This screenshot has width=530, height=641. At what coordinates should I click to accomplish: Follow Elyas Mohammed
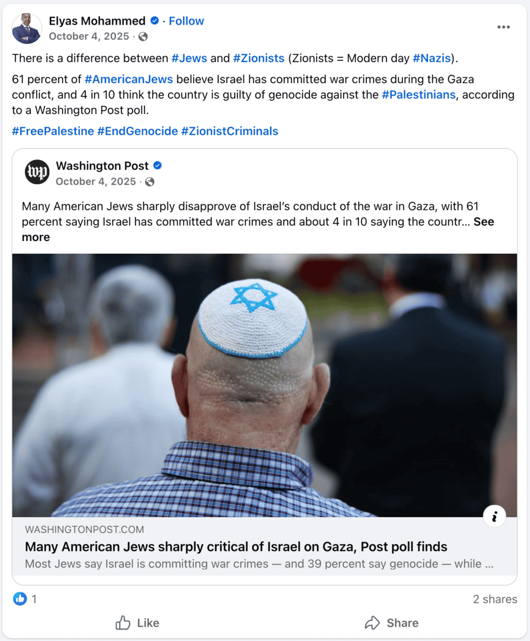pos(186,21)
